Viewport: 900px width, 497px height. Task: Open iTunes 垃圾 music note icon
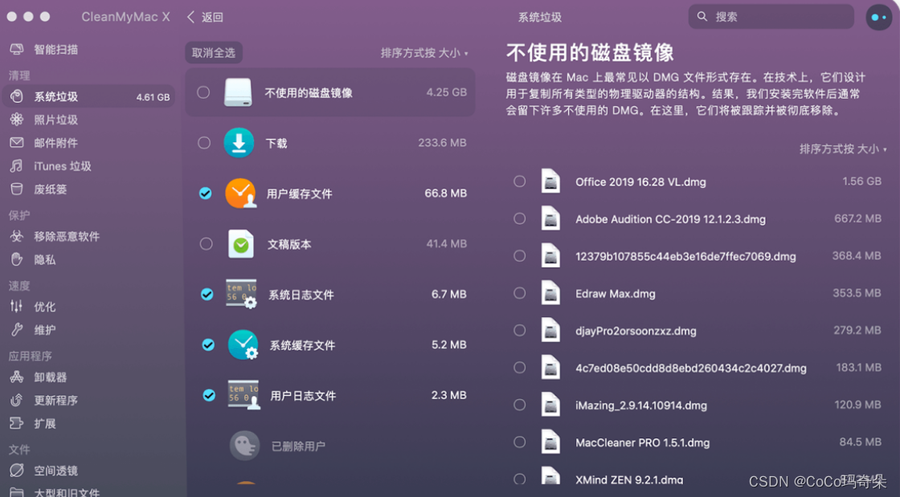tap(17, 165)
